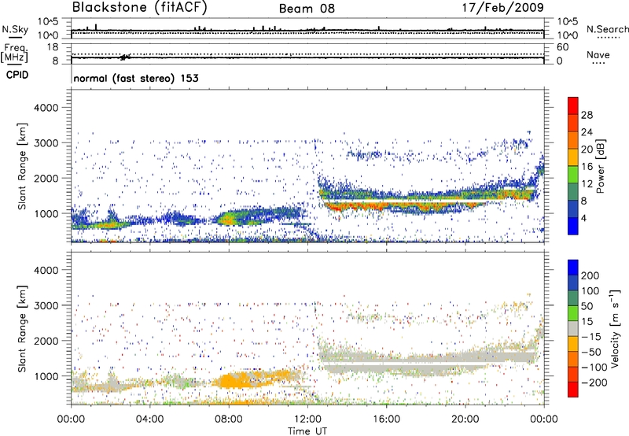Viewport: 629px width, 436px height.
Task: Click the orange velocity patch near 08:00
Action: click(x=234, y=381)
